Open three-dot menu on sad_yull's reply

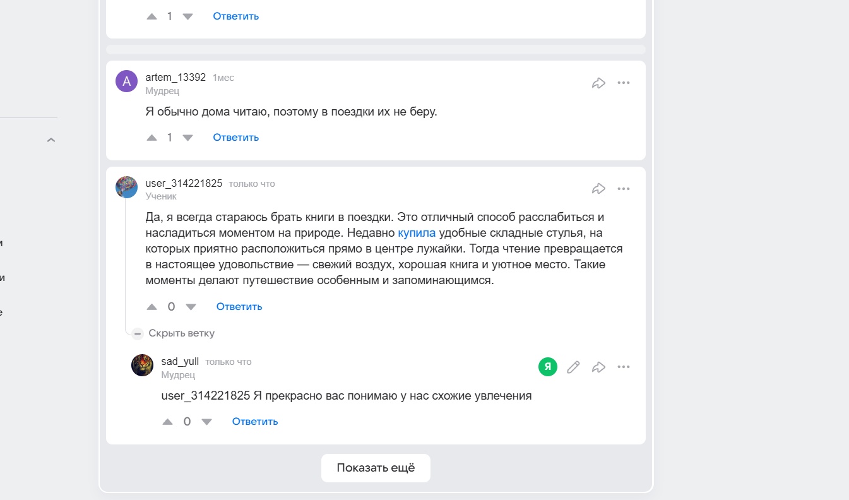pos(624,366)
